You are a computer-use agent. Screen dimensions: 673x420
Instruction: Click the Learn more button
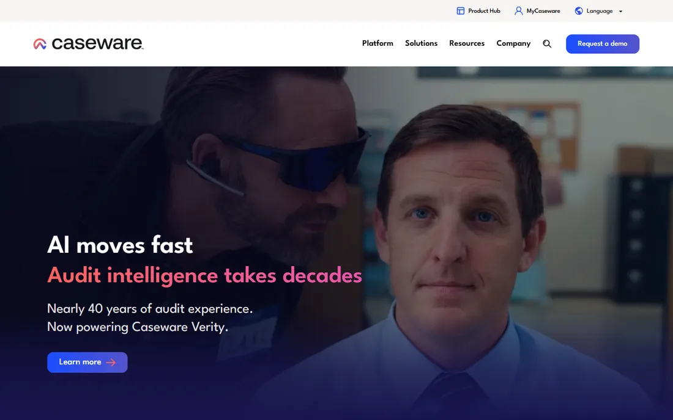pos(87,362)
